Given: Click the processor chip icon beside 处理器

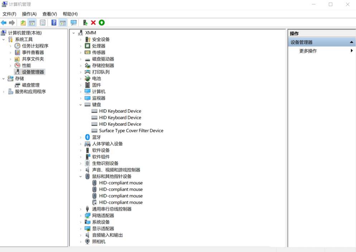Looking at the screenshot, I should tap(87, 46).
